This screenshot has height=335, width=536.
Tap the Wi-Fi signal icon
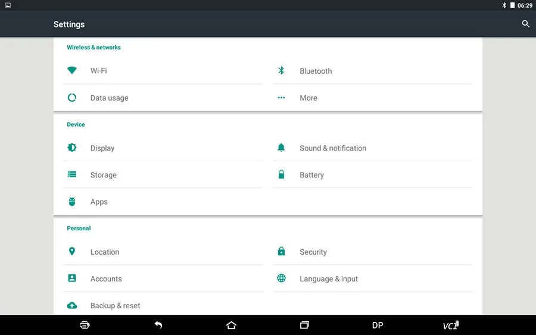tap(72, 70)
